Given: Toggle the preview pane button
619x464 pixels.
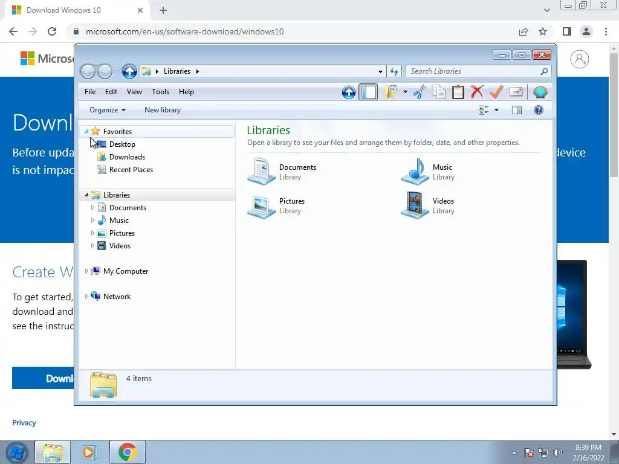Looking at the screenshot, I should 517,110.
